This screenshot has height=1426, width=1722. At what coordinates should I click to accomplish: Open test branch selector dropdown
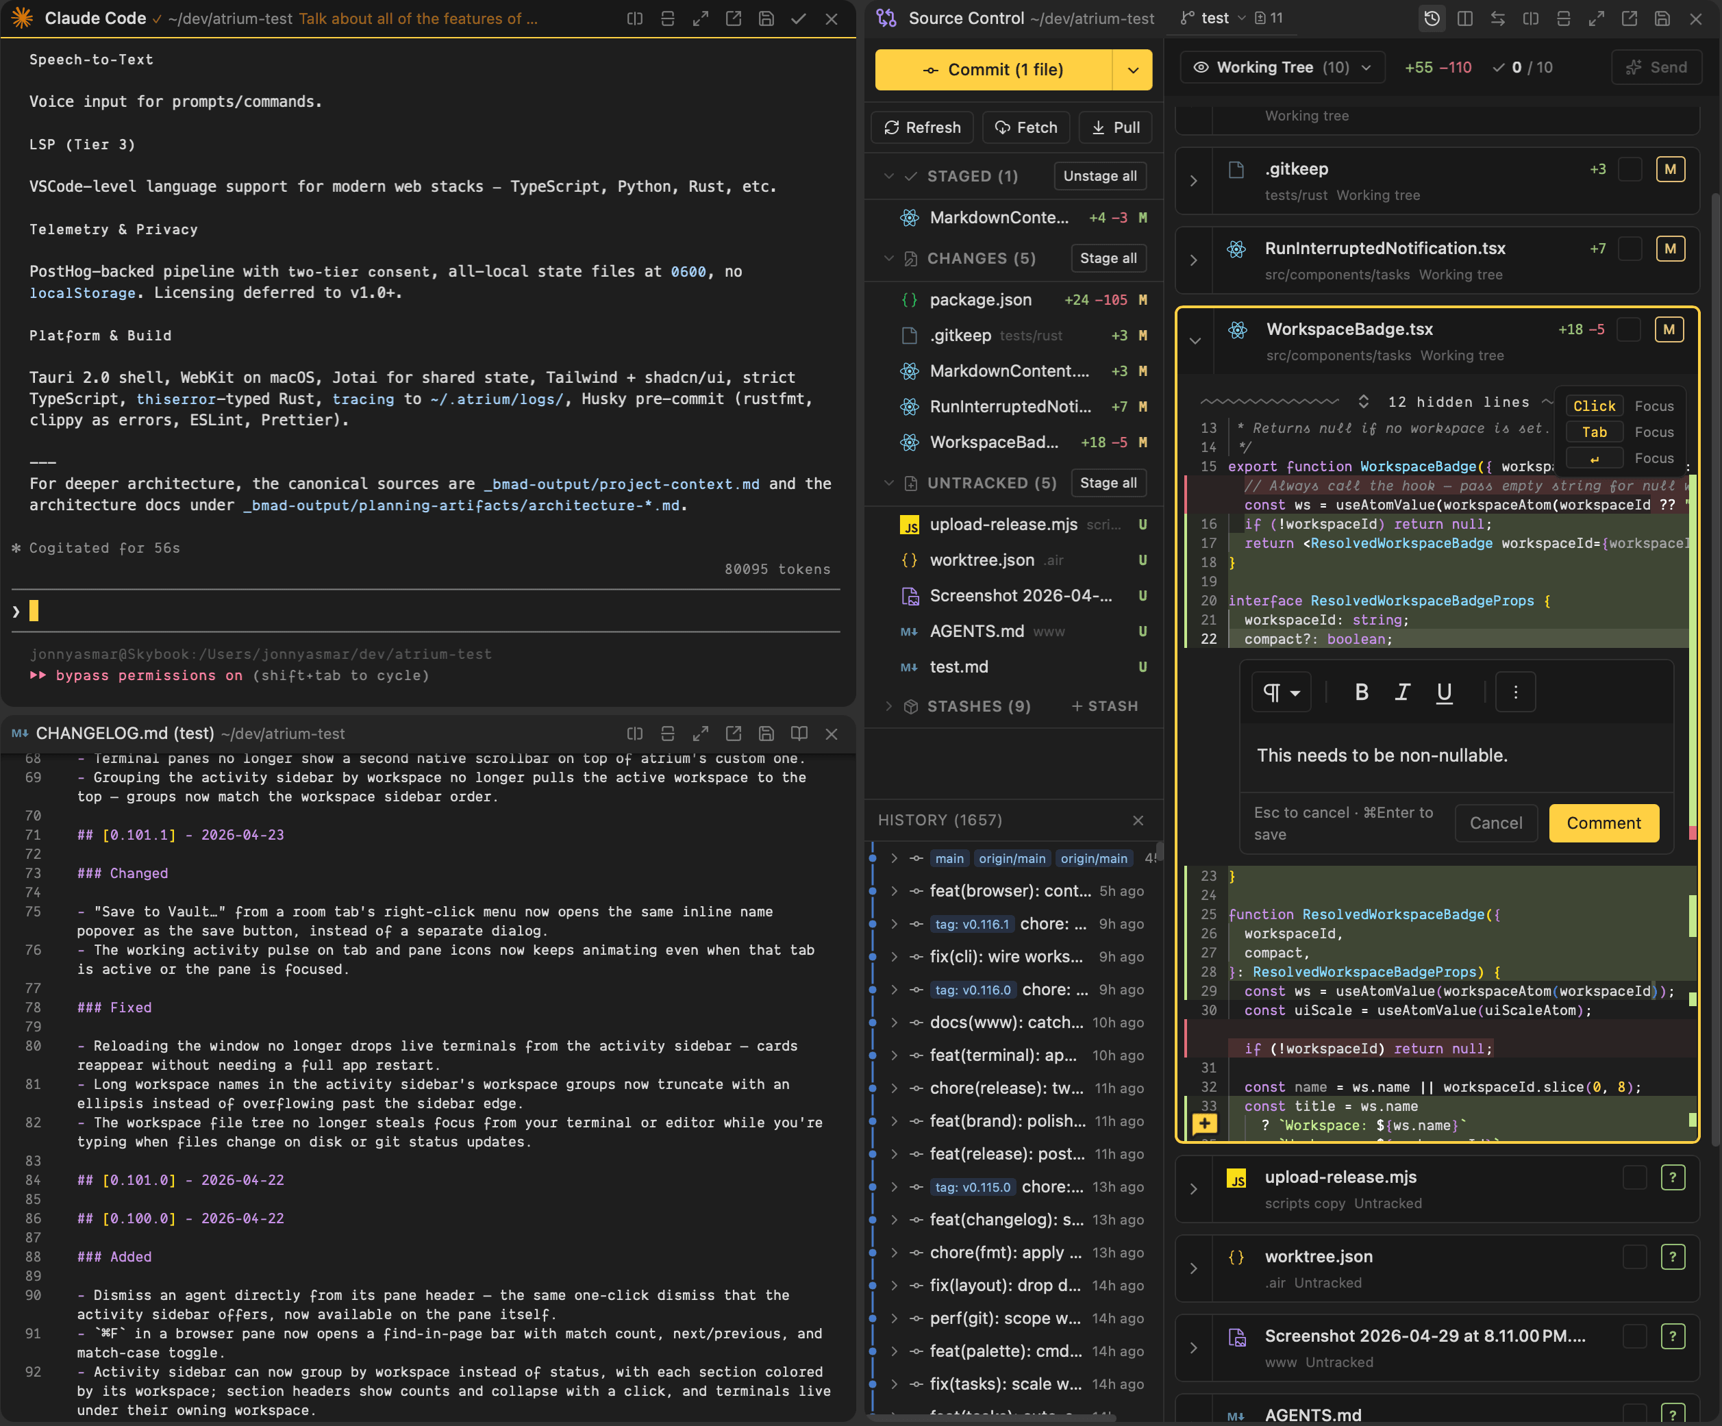pyautogui.click(x=1214, y=18)
